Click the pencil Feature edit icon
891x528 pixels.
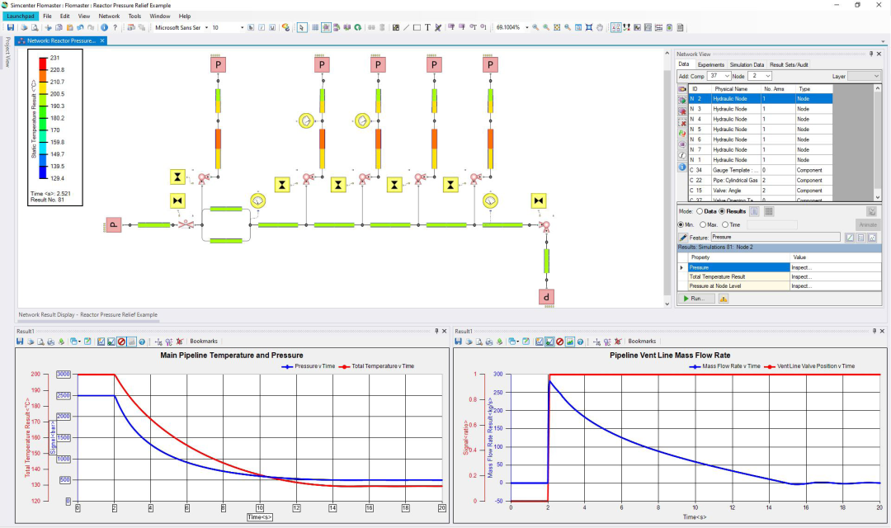pos(682,238)
